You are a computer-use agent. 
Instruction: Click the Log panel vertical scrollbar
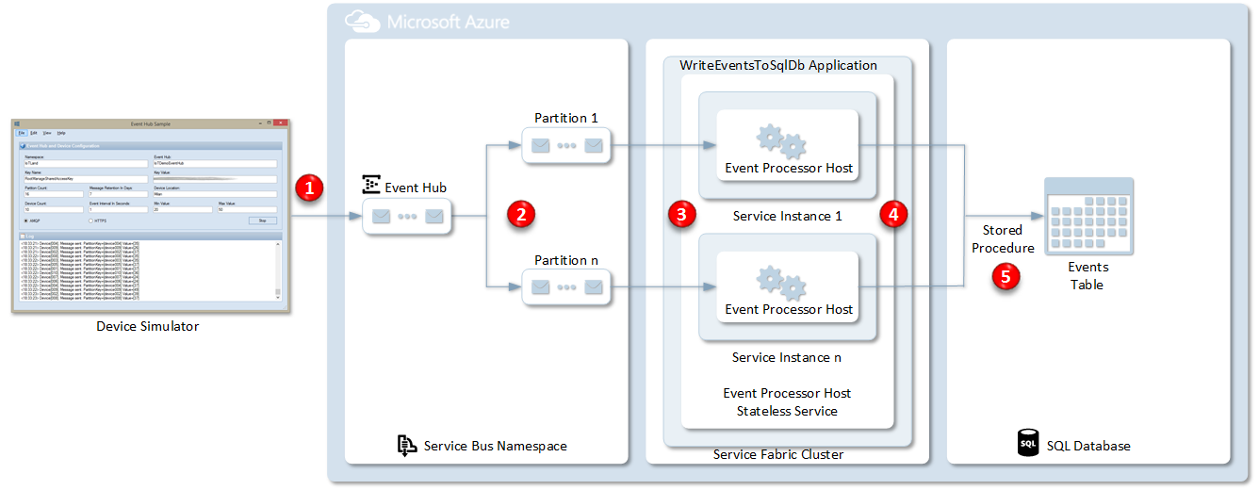click(278, 270)
